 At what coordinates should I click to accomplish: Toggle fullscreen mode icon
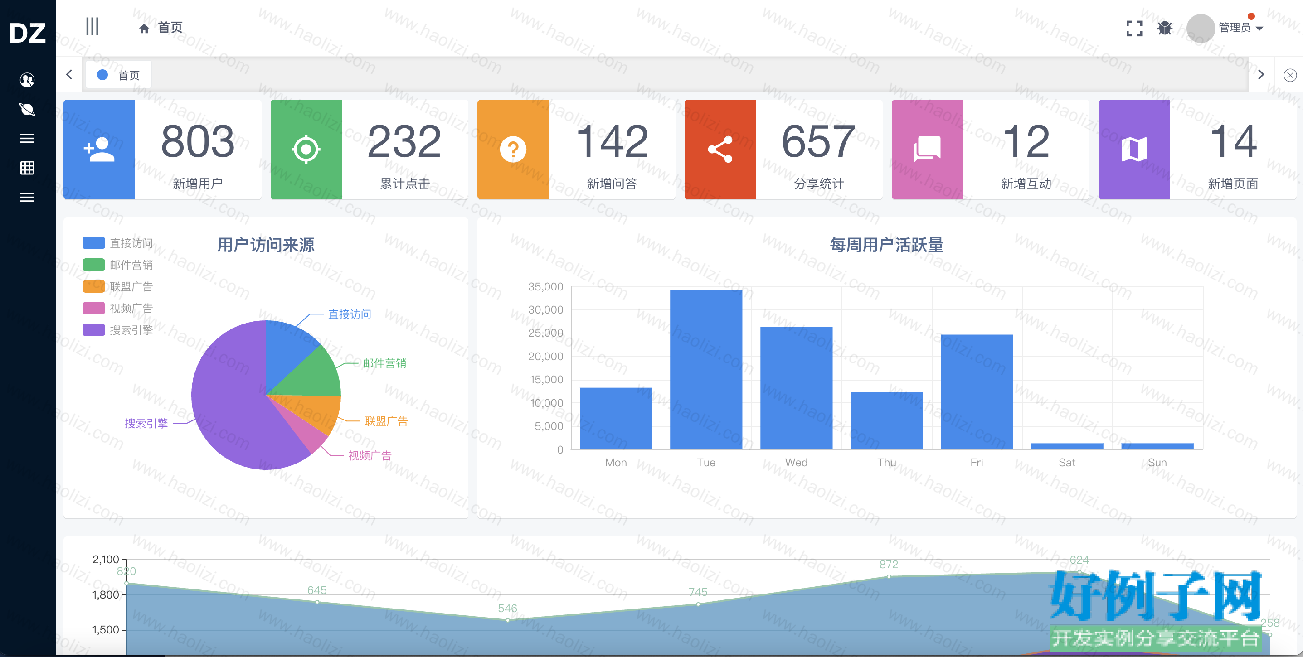[x=1134, y=28]
